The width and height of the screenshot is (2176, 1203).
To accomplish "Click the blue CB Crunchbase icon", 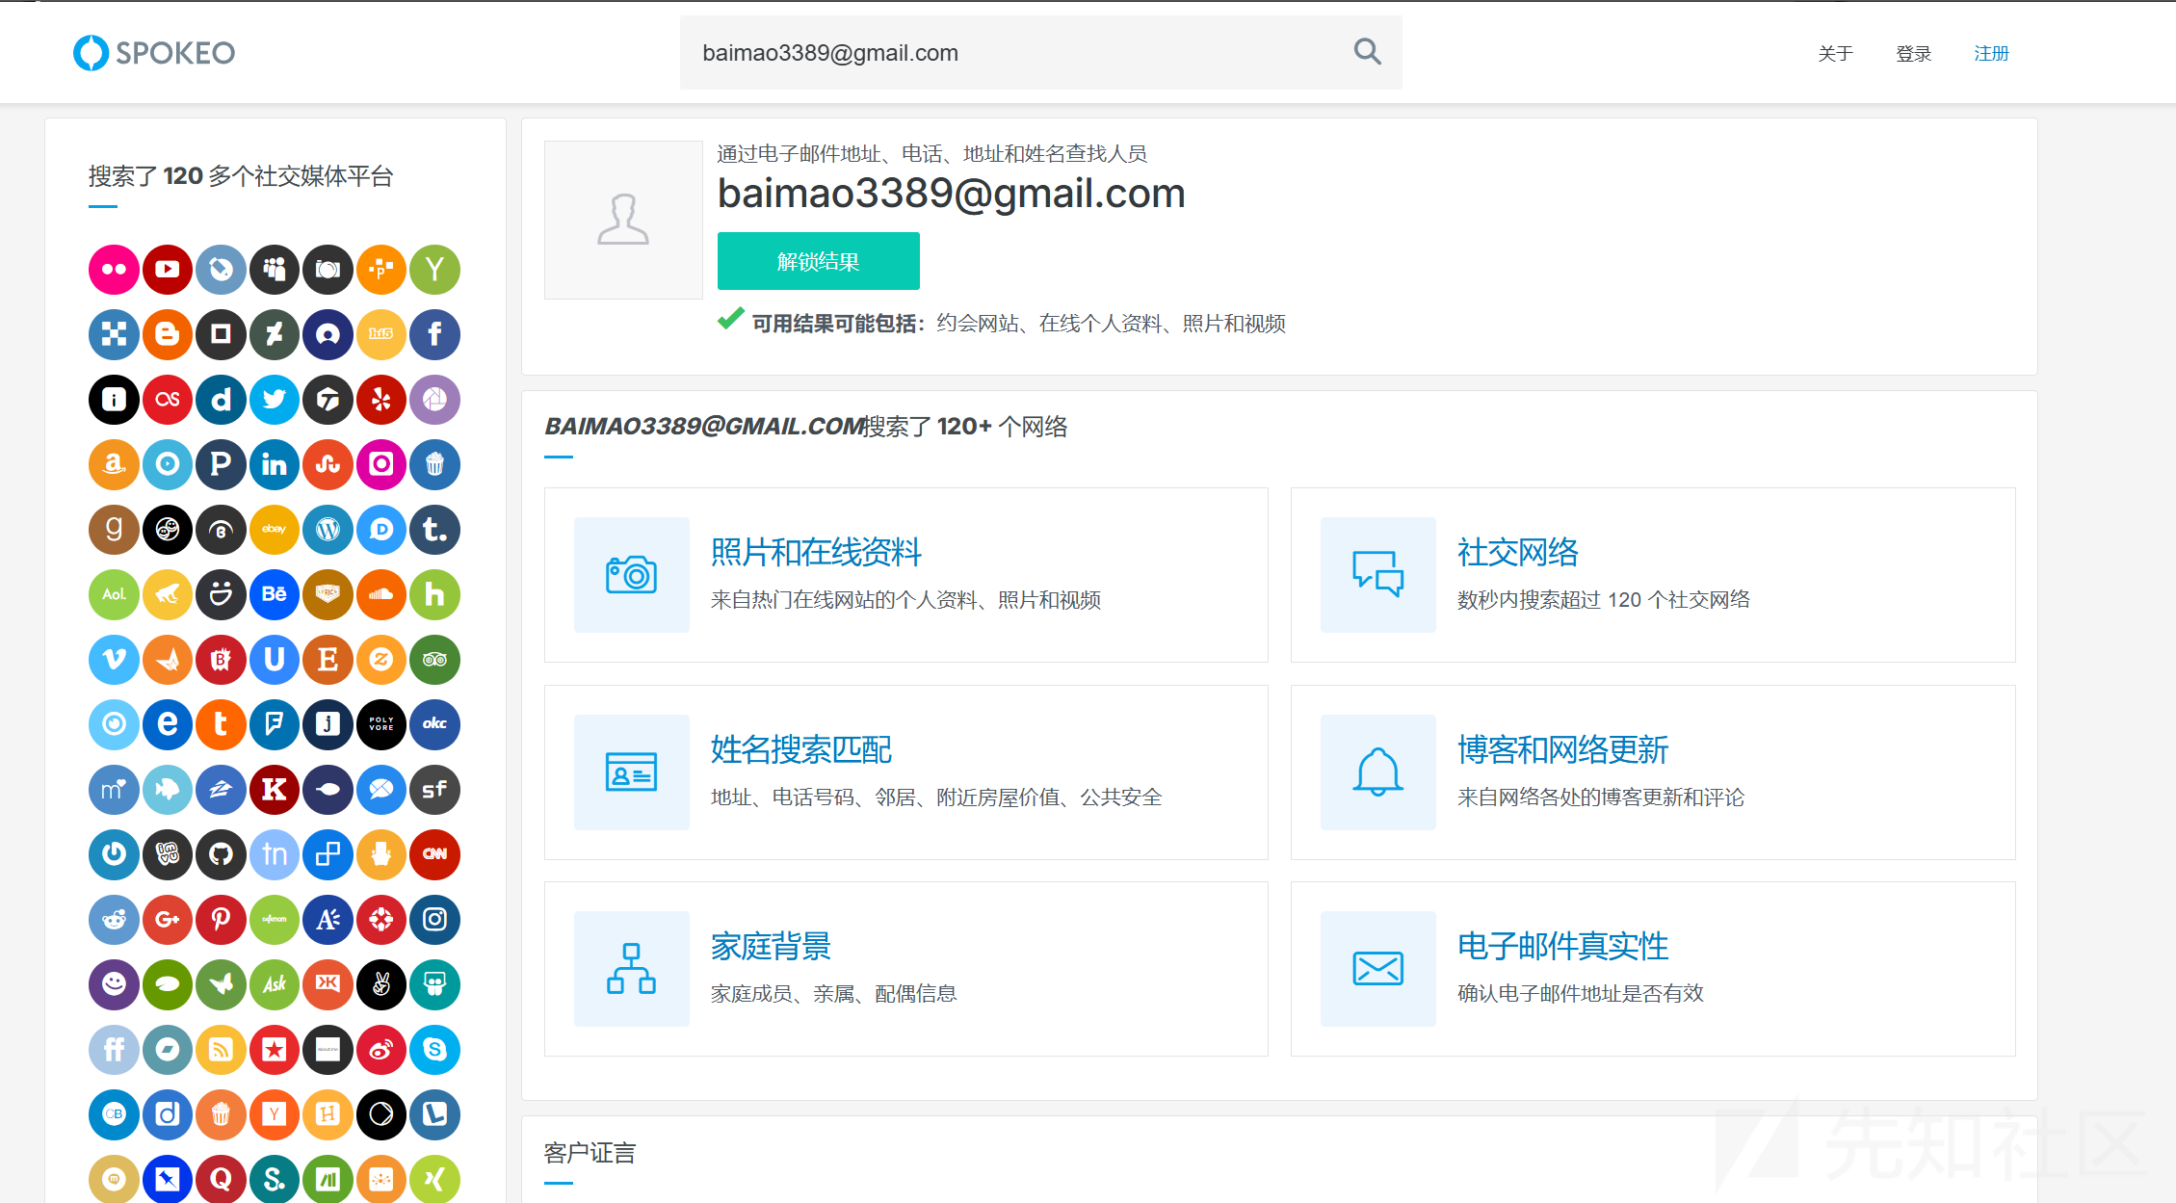I will (114, 1114).
